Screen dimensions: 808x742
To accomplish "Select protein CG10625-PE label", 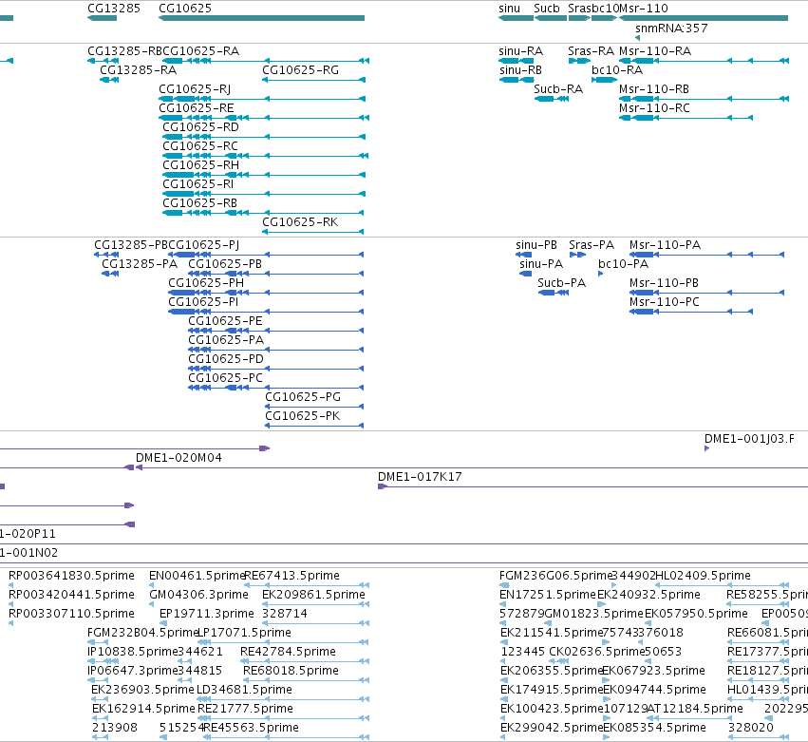I will pos(225,321).
